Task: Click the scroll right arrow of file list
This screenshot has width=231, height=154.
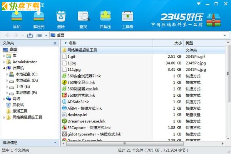Action: pos(223,144)
